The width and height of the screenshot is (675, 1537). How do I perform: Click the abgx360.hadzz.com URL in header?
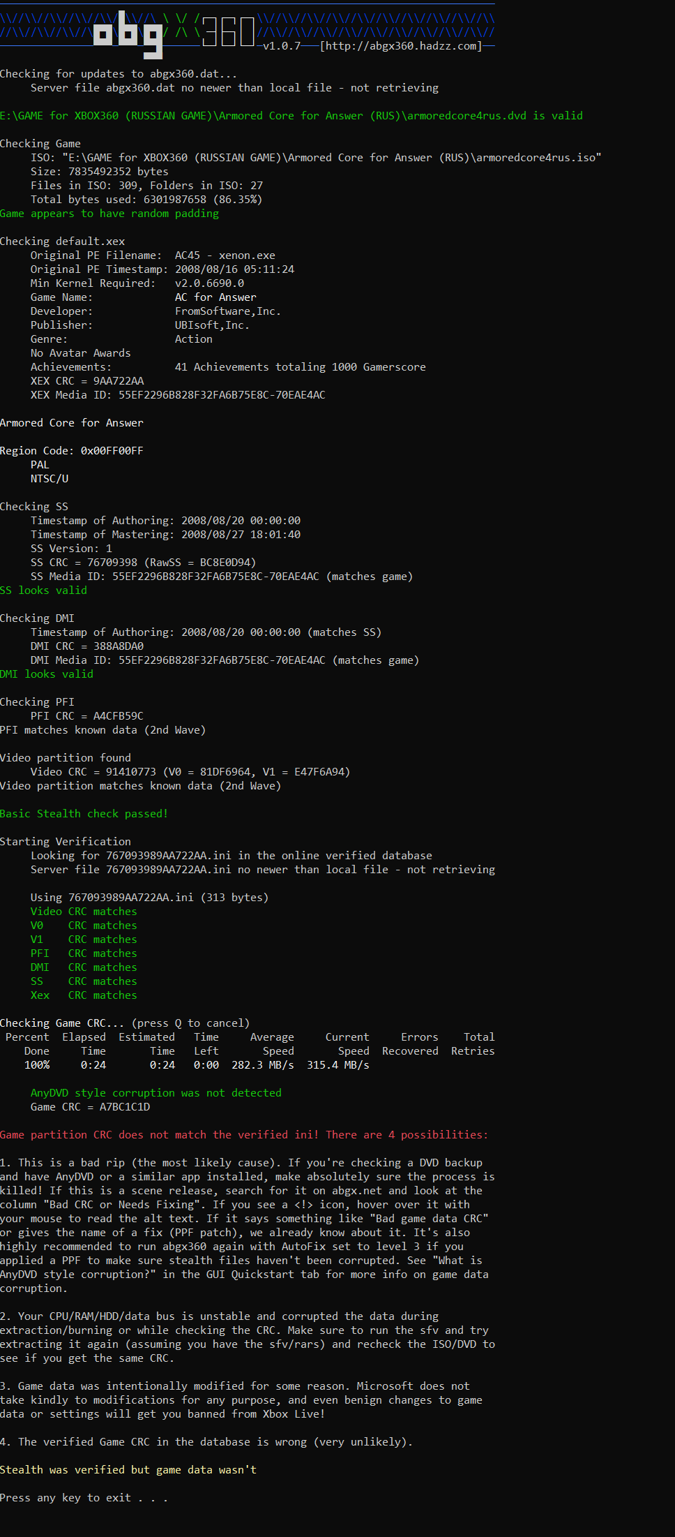pos(401,46)
